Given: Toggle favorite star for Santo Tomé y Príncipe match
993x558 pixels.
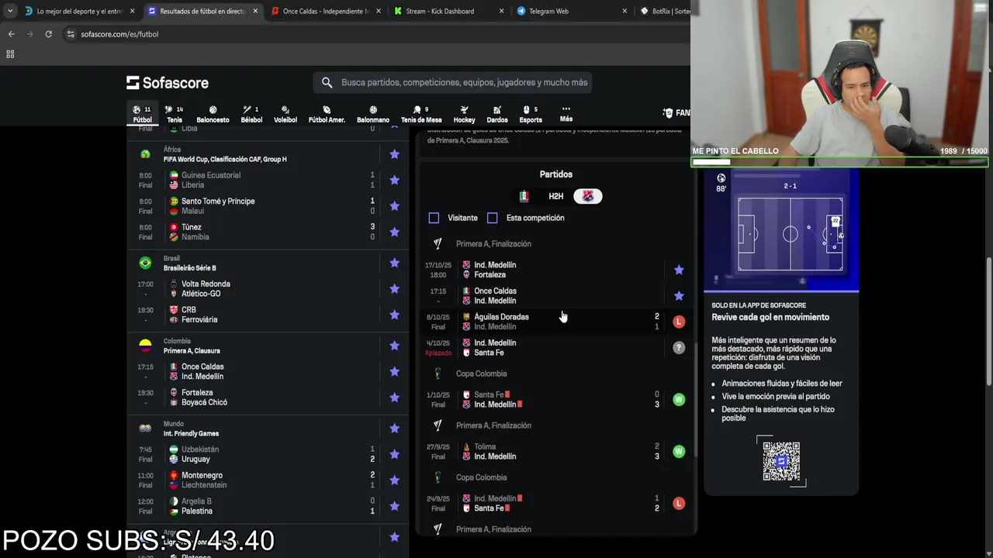Looking at the screenshot, I should [394, 206].
